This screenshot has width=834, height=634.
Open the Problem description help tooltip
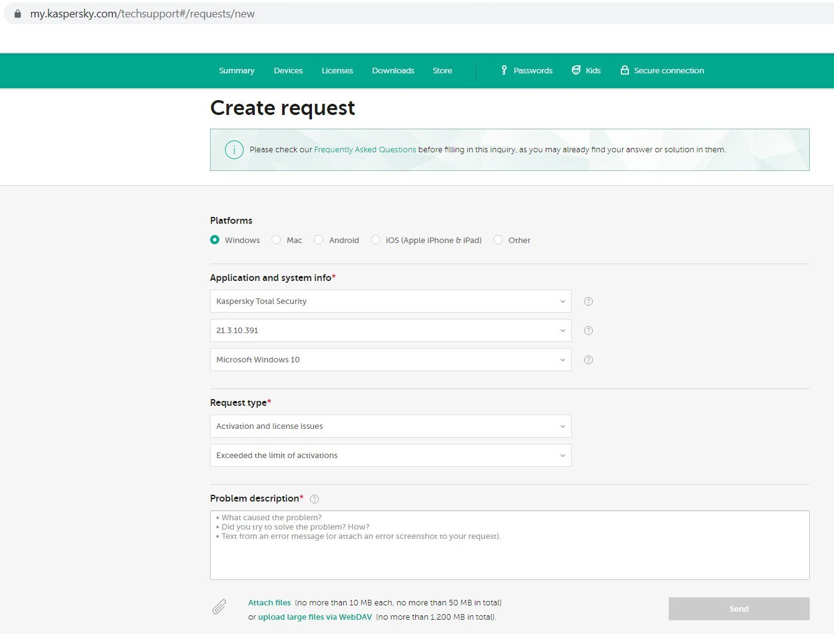[314, 499]
